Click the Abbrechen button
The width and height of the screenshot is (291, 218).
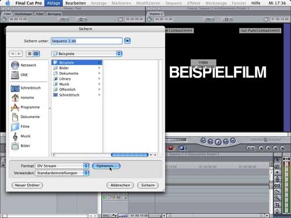pyautogui.click(x=120, y=185)
